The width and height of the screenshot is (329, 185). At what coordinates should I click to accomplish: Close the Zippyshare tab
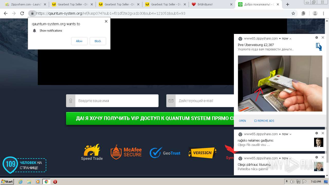coord(45,4)
